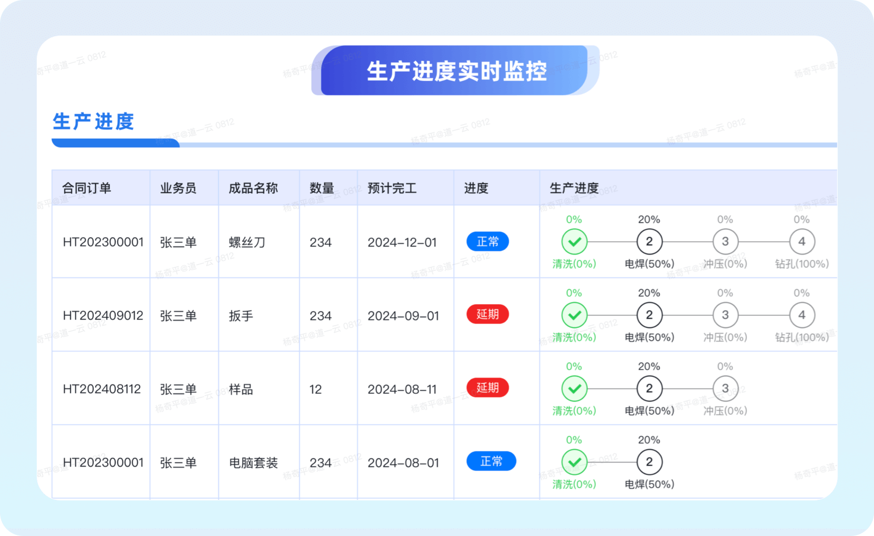Open order HT202408112
874x536 pixels.
(102, 389)
